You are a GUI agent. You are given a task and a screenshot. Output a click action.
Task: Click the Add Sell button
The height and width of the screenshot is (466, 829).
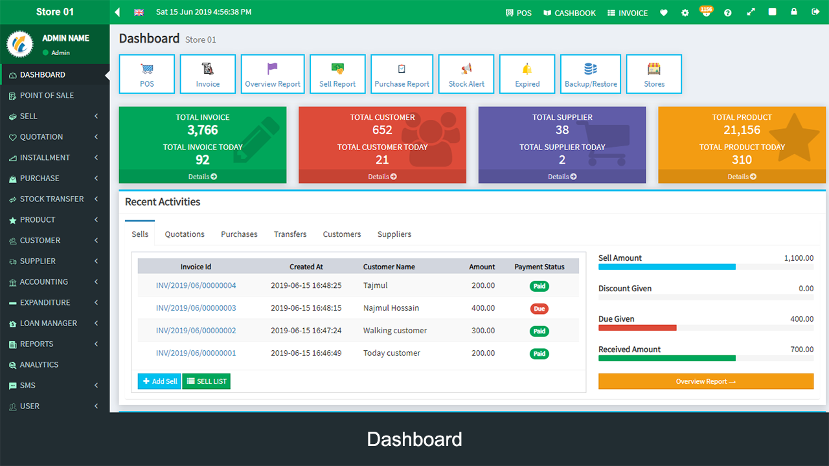pos(159,381)
